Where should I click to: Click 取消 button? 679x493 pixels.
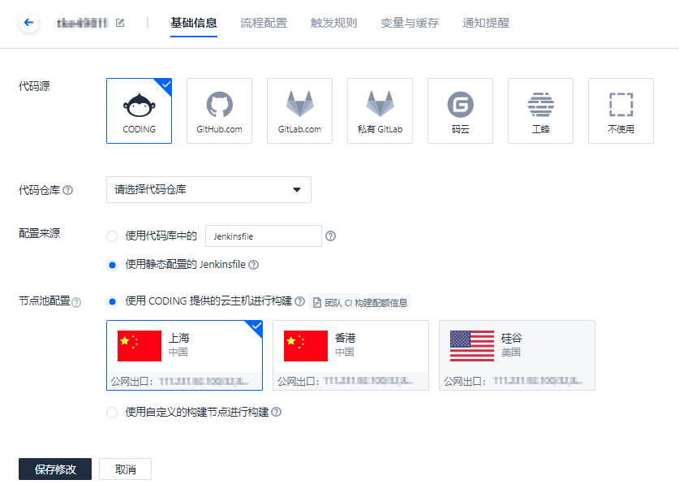click(125, 469)
